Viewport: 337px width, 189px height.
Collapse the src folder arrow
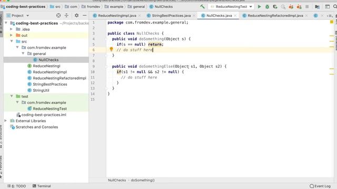pos(12,41)
